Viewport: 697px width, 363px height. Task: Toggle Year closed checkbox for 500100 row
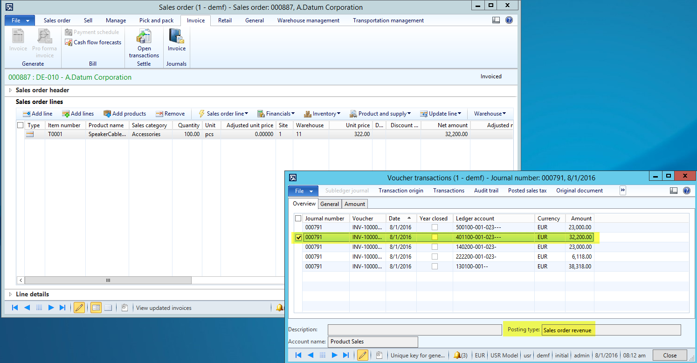tap(435, 227)
